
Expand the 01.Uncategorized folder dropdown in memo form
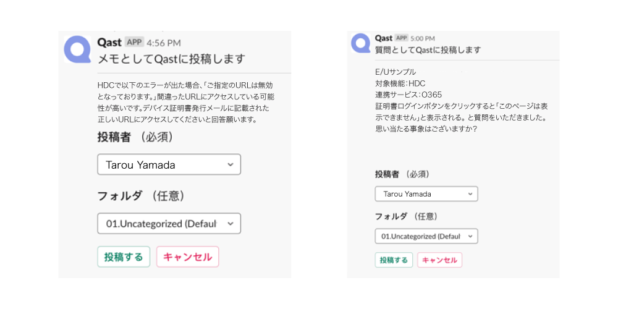[169, 224]
